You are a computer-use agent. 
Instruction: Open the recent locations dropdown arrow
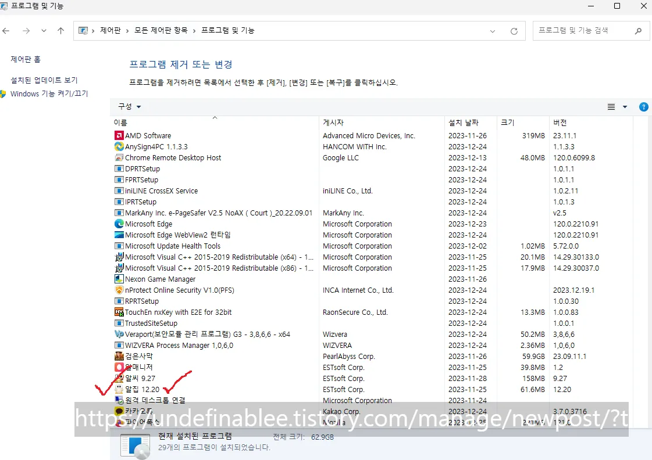pyautogui.click(x=44, y=31)
